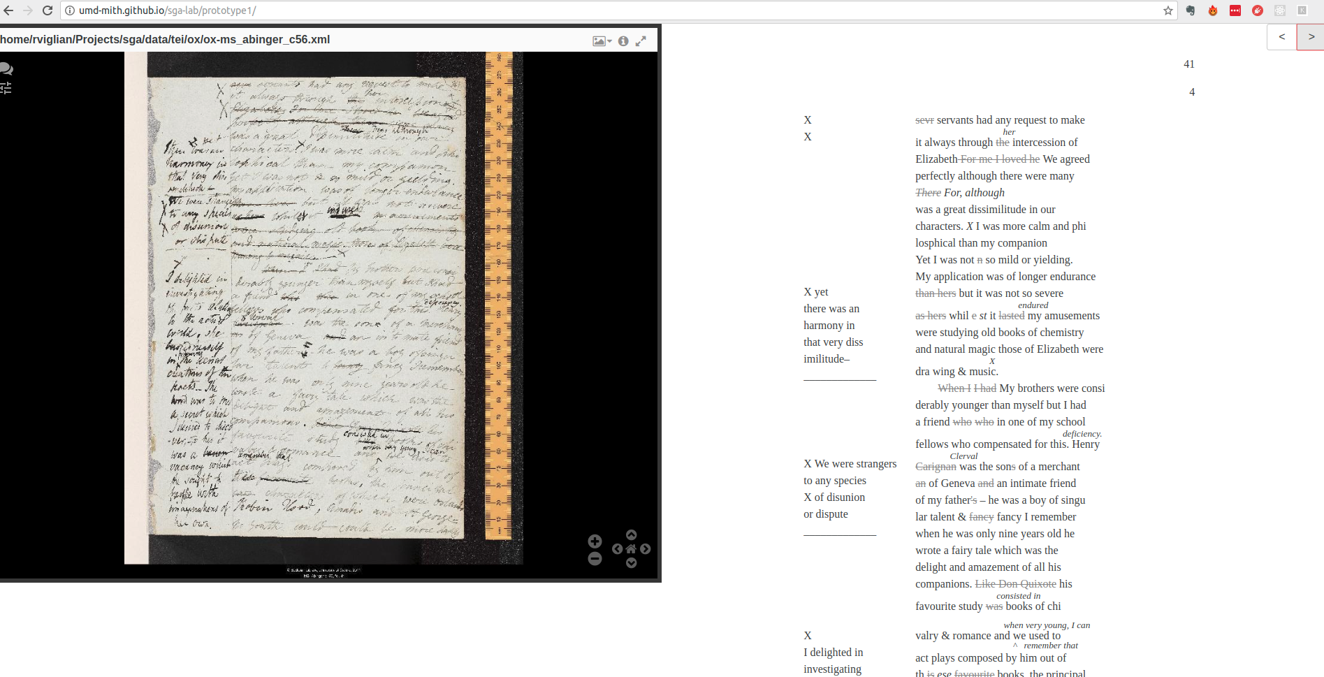Zoom out of the manuscript image

pyautogui.click(x=595, y=558)
